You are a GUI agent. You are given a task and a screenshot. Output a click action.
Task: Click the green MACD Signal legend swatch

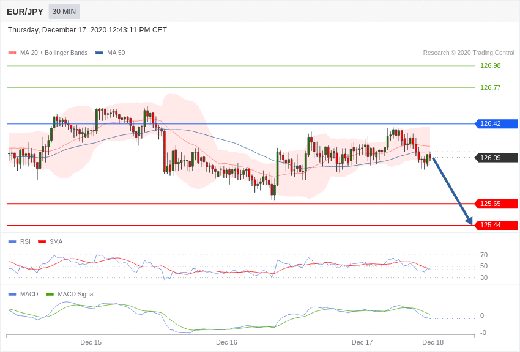pyautogui.click(x=50, y=294)
